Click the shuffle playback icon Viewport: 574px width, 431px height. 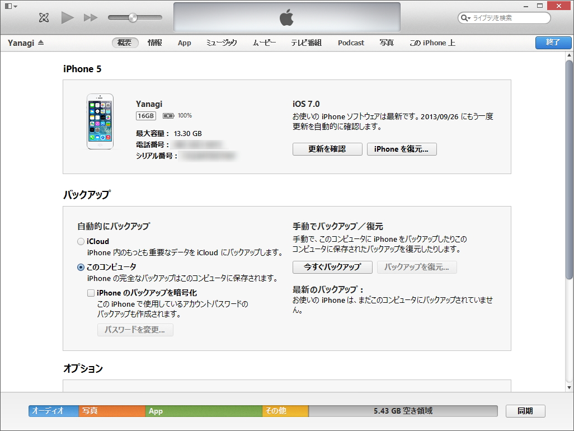[44, 17]
